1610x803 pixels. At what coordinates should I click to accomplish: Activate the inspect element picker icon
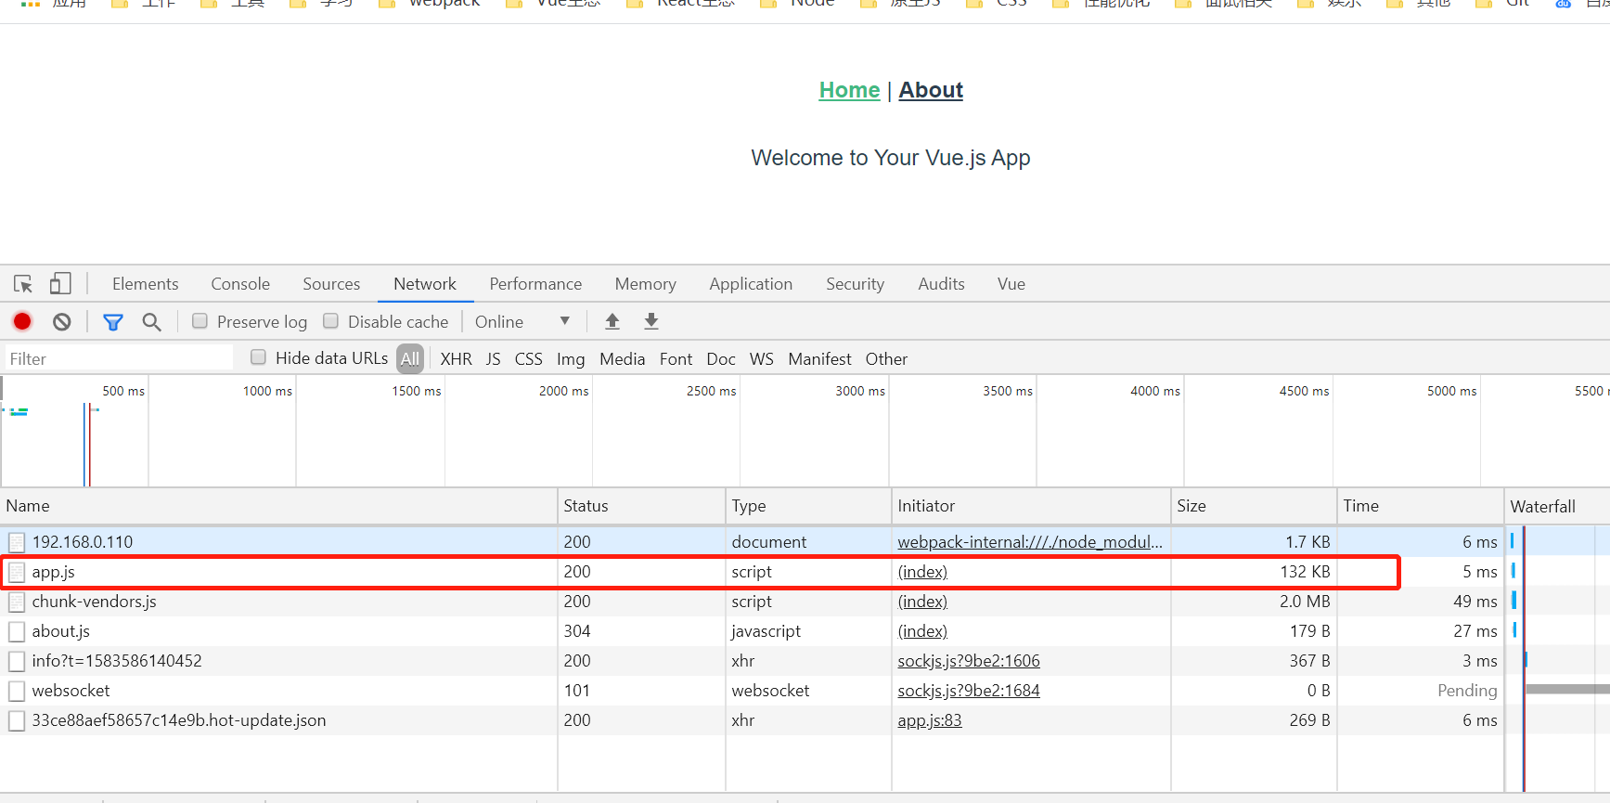[x=23, y=284]
